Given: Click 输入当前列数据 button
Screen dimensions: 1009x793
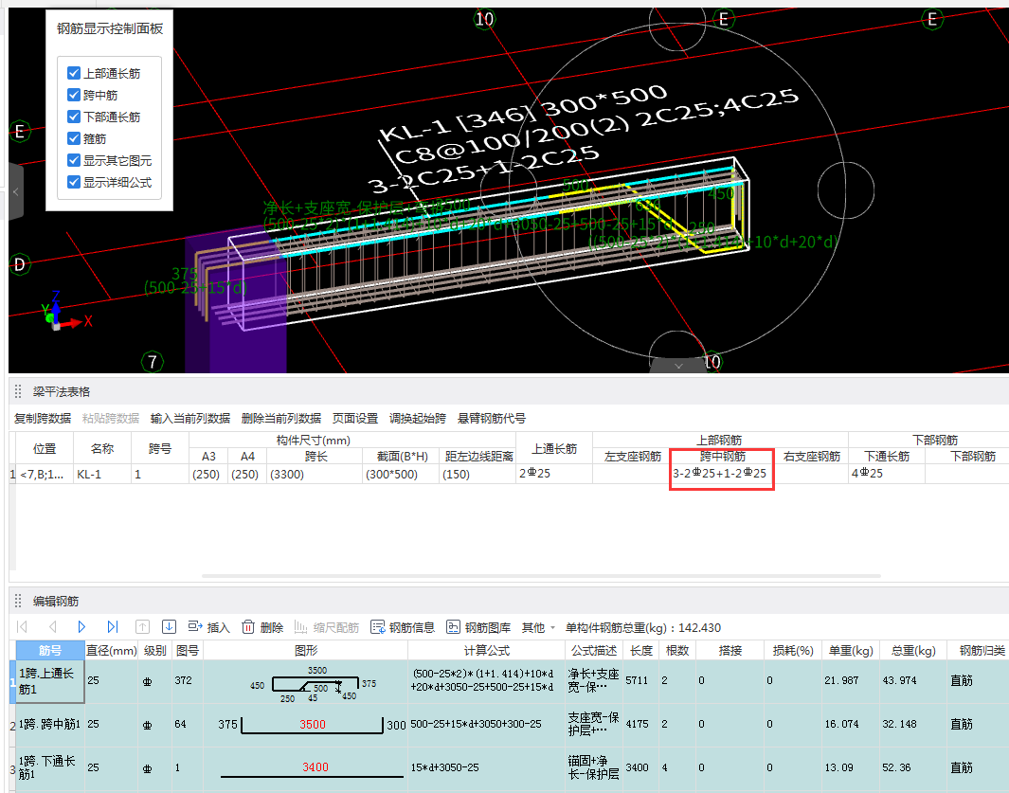Looking at the screenshot, I should pos(190,419).
